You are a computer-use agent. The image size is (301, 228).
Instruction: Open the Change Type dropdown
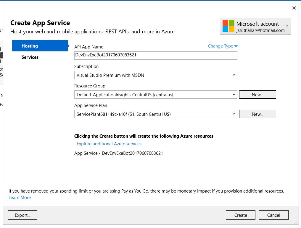click(x=223, y=46)
